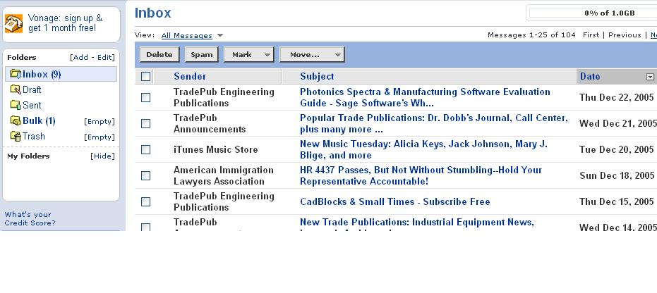
Task: Check the iTunes Music Store message
Action: pyautogui.click(x=145, y=149)
